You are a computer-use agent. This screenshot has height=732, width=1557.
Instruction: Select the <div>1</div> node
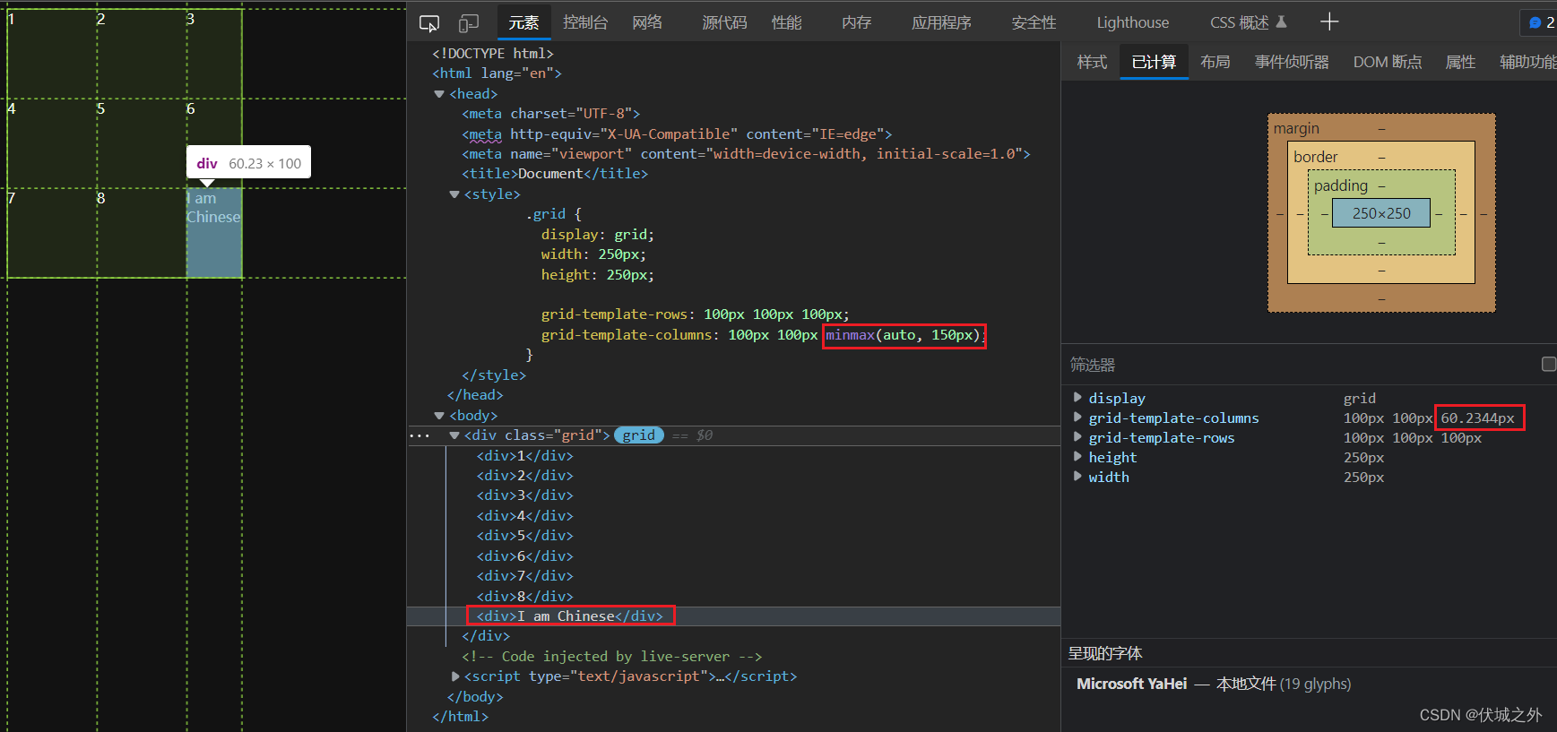tap(525, 456)
